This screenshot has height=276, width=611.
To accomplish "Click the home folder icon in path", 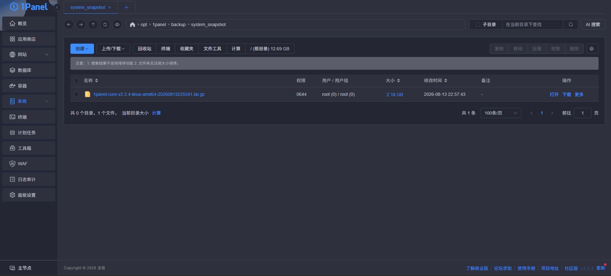I will click(133, 25).
